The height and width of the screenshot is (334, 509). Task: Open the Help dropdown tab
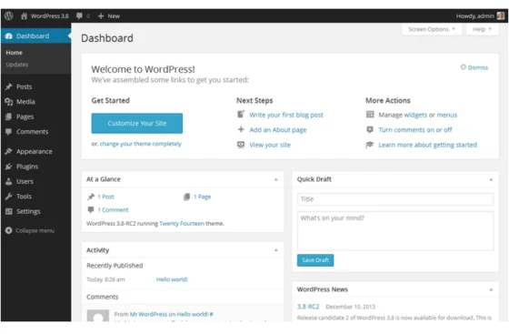click(x=482, y=29)
